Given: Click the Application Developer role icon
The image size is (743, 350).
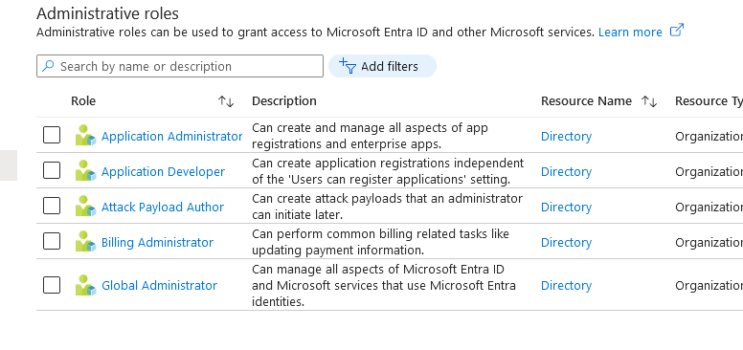Looking at the screenshot, I should pos(86,171).
